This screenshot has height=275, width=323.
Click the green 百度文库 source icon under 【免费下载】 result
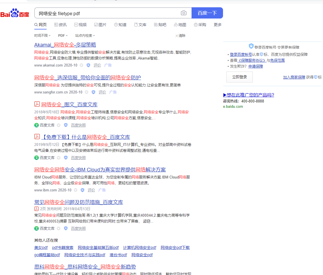click(37, 158)
